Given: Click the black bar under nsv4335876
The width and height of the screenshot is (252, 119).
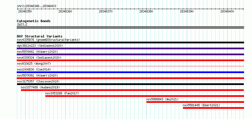Looking at the screenshot, I should 130,42.
